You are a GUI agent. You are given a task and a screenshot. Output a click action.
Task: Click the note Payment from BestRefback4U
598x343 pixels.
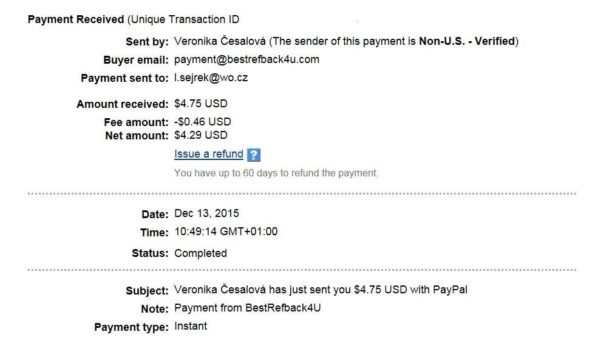pos(248,308)
